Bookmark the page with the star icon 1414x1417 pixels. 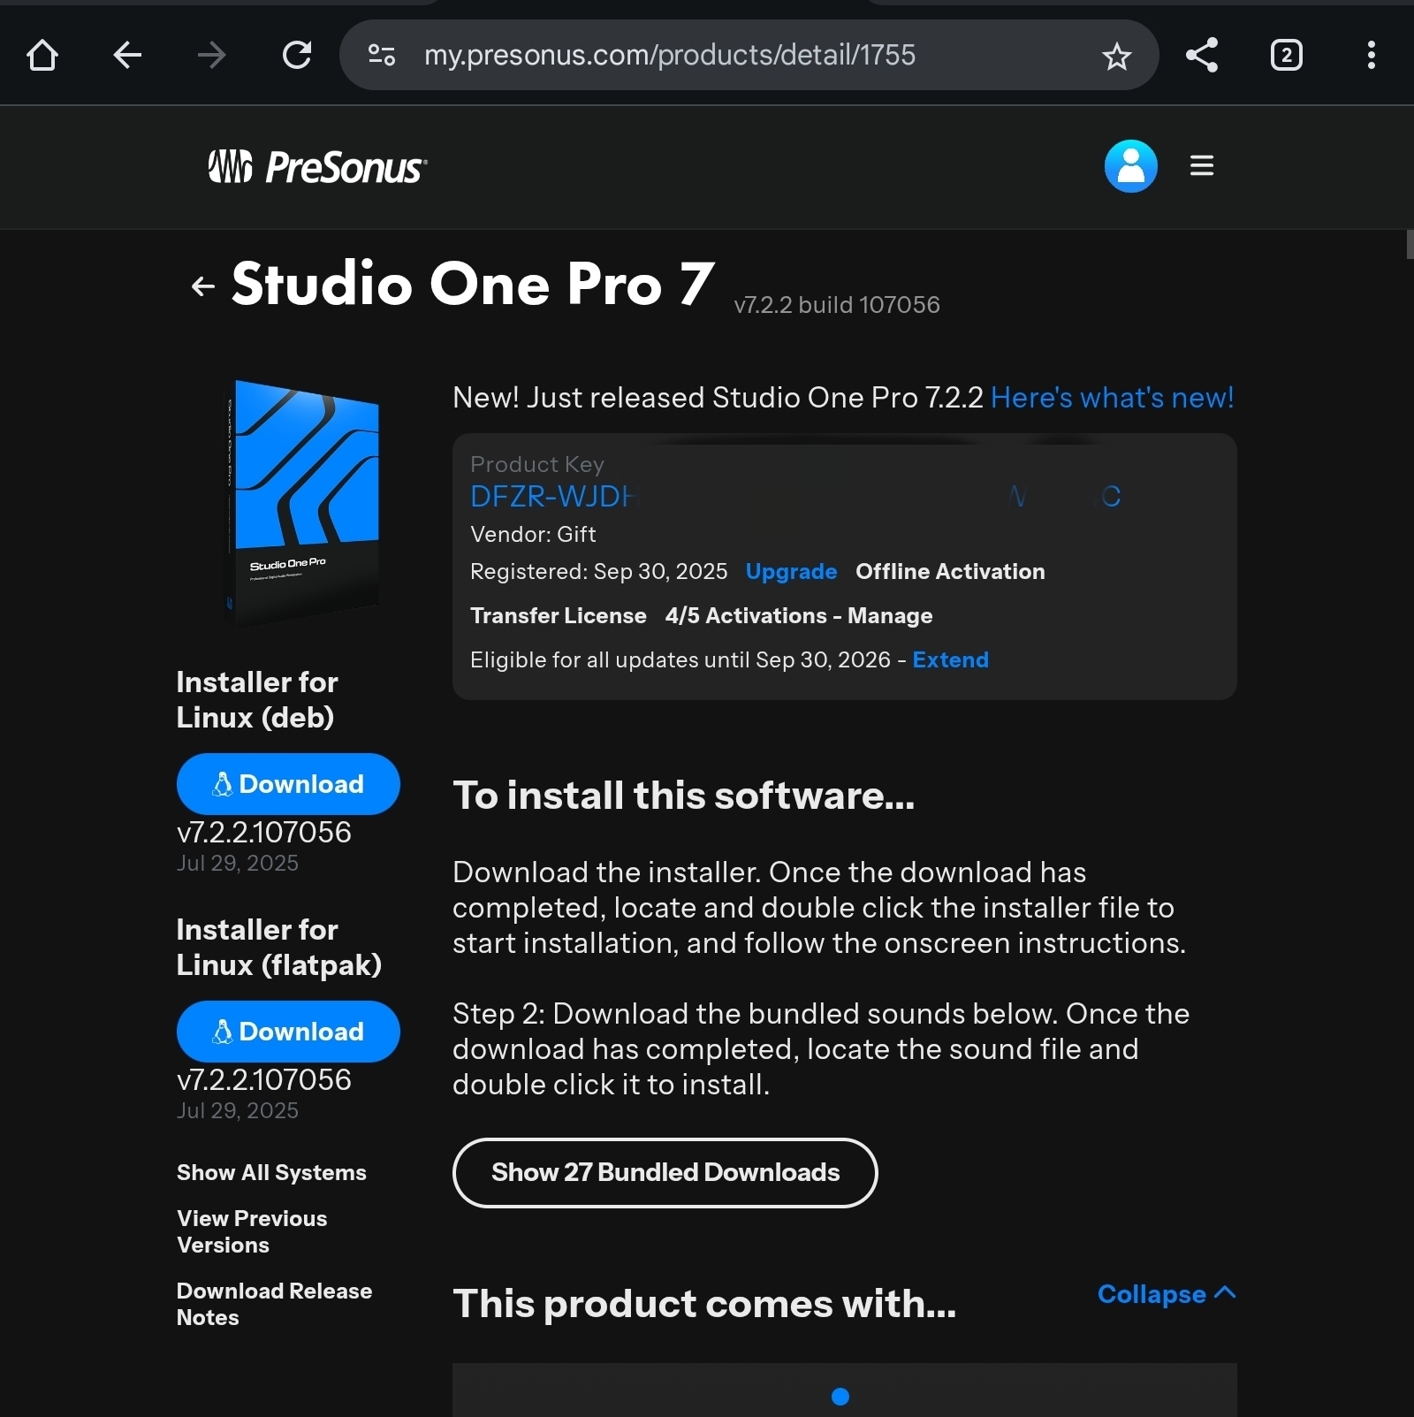[1116, 57]
